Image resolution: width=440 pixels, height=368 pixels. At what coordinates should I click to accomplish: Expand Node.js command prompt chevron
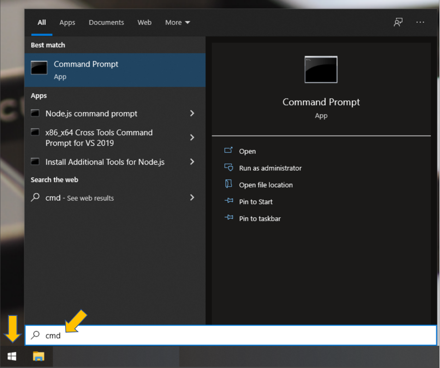(x=192, y=113)
